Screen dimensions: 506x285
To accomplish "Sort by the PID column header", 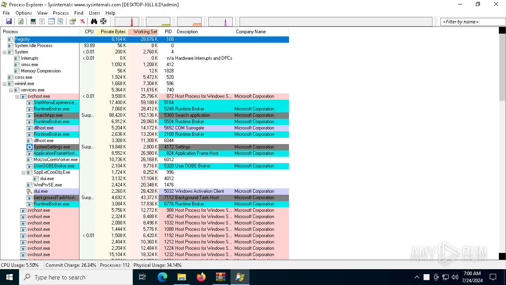I will tap(166, 32).
